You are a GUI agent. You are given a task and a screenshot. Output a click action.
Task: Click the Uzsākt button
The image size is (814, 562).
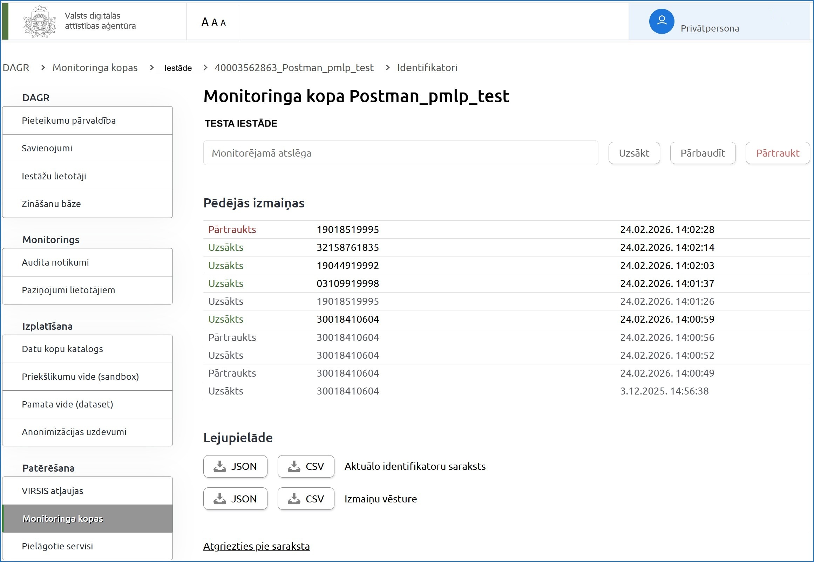point(634,153)
